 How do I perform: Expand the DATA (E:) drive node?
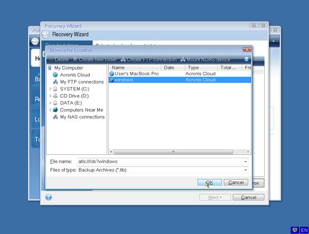click(50, 103)
